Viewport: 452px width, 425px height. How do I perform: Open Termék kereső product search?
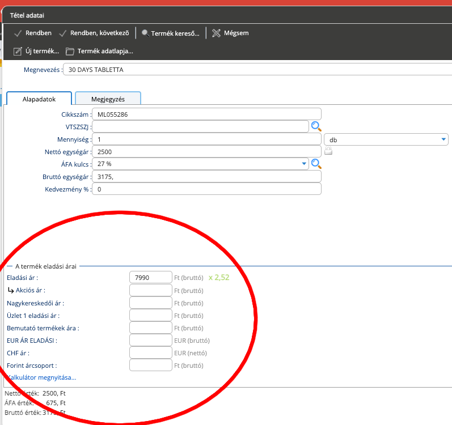[x=171, y=33]
